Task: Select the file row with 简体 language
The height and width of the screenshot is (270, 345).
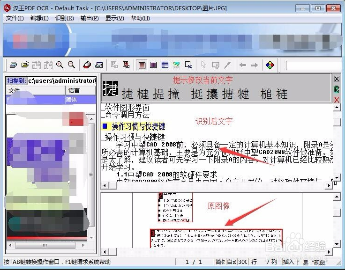Action: (51, 100)
